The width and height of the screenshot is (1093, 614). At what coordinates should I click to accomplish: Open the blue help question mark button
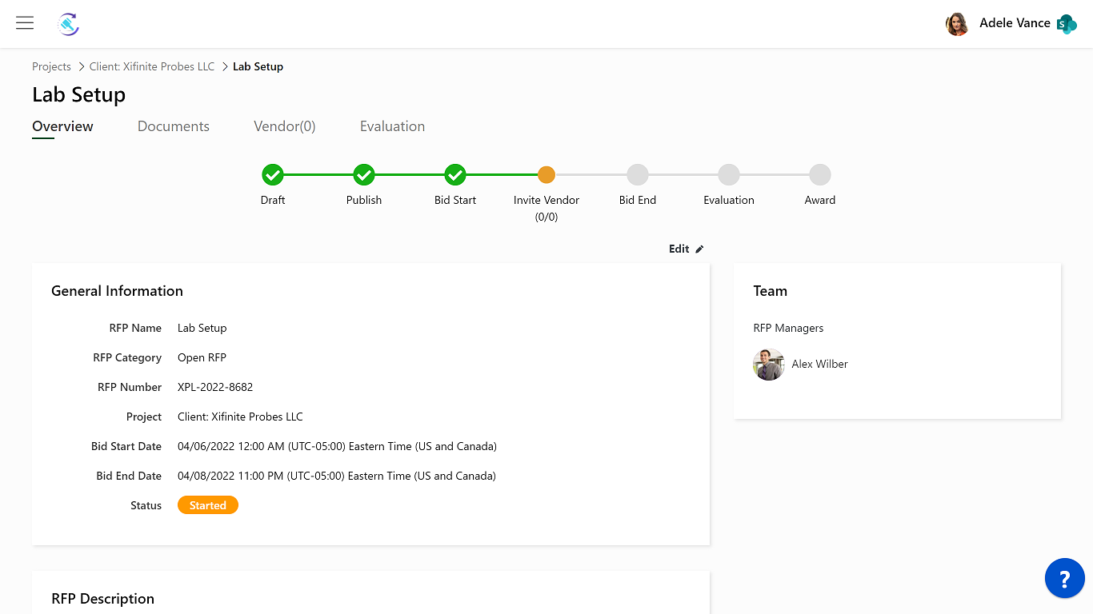click(1064, 578)
